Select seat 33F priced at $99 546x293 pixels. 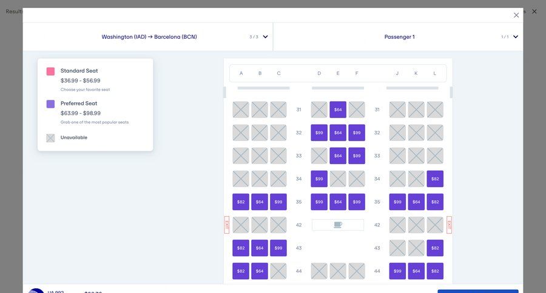[357, 156]
